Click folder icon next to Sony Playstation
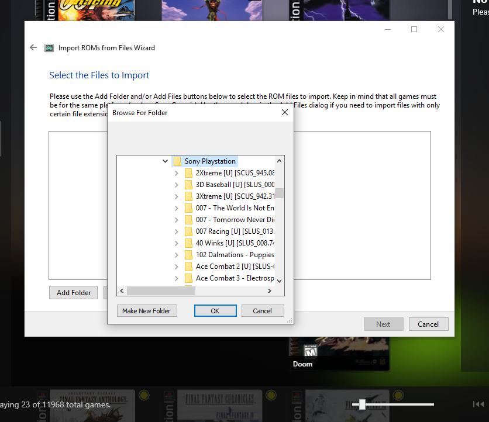Screen dimensions: 489x422 [177, 161]
